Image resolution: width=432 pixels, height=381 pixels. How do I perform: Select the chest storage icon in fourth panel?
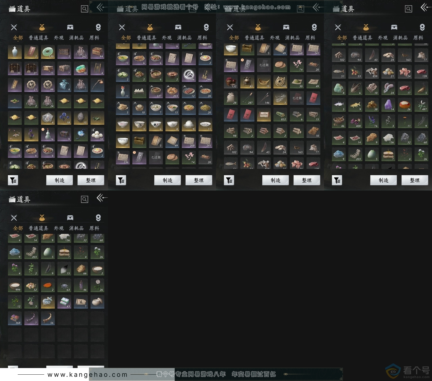tap(394, 27)
